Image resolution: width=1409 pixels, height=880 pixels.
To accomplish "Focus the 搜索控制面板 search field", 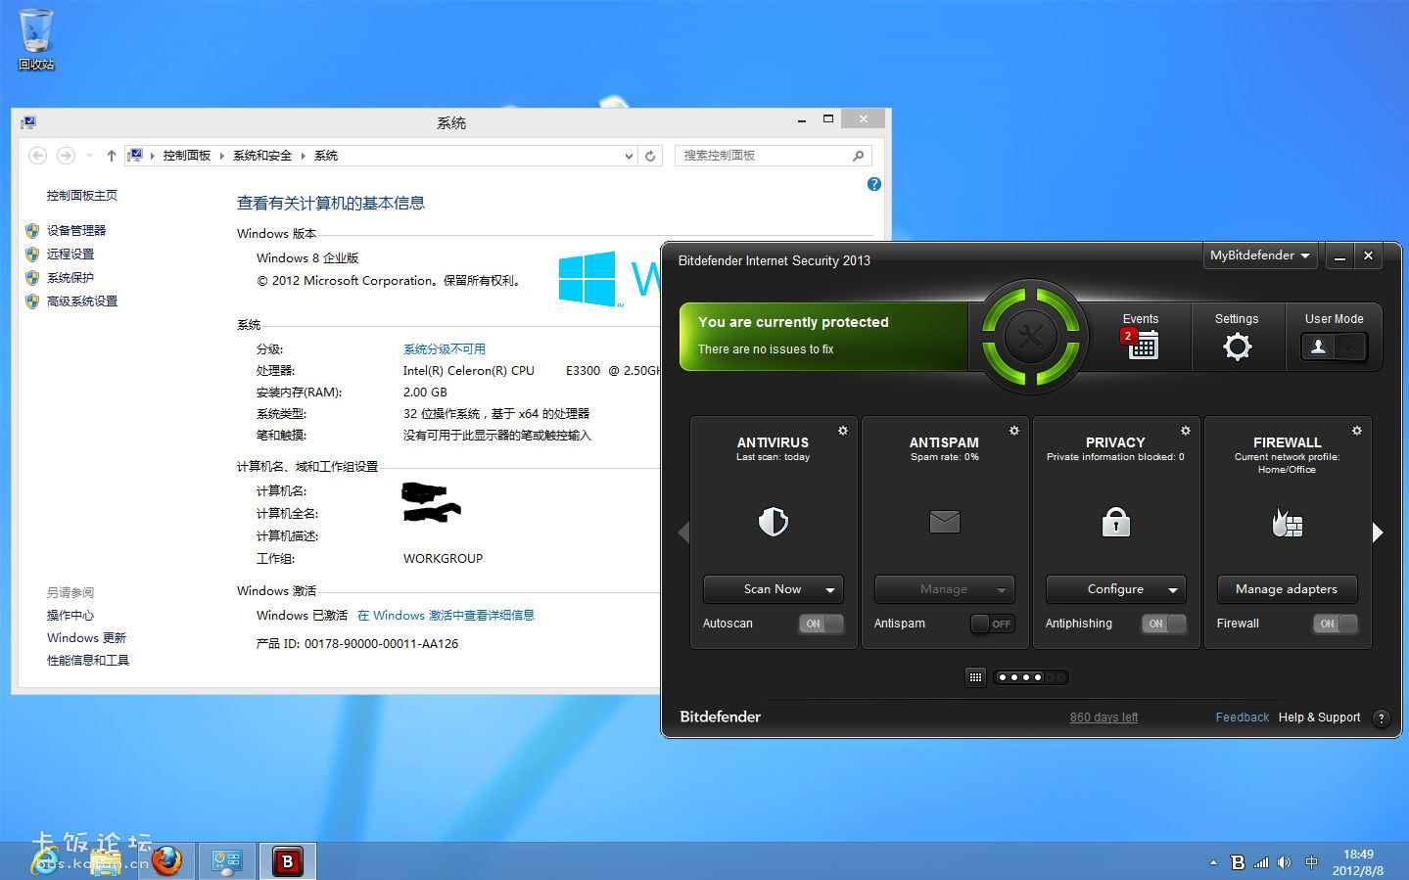I will click(772, 156).
